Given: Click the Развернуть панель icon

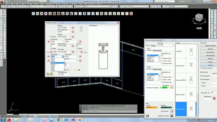Looking at the screenshot, I should 172,116.
